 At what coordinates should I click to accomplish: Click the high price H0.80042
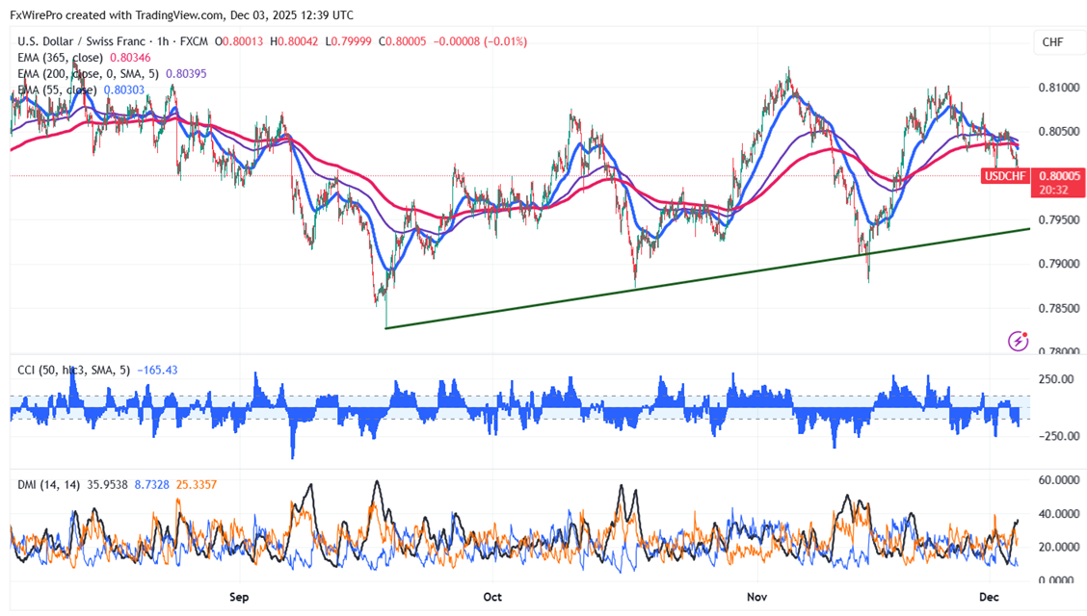point(294,41)
